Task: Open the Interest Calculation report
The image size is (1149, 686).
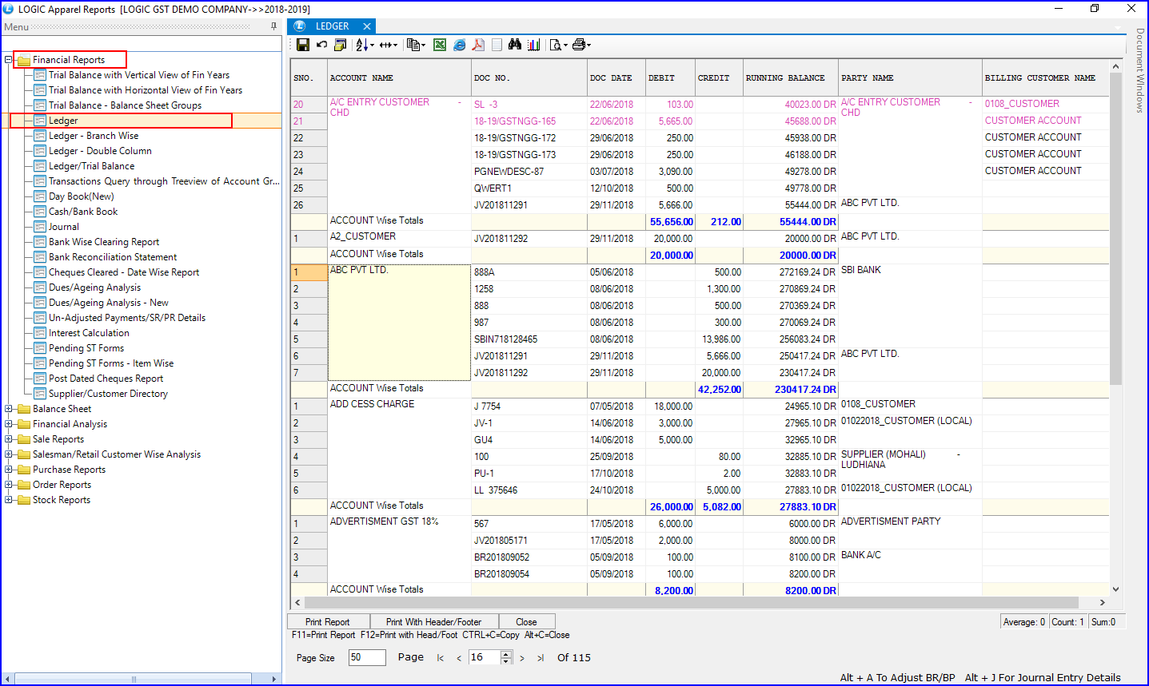Action: [x=89, y=333]
